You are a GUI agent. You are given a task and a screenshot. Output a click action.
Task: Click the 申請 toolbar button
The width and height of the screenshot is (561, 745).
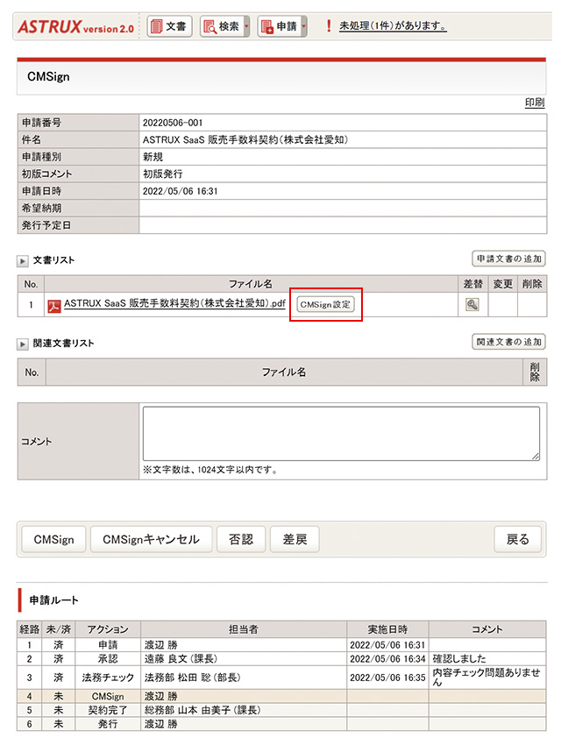[280, 26]
